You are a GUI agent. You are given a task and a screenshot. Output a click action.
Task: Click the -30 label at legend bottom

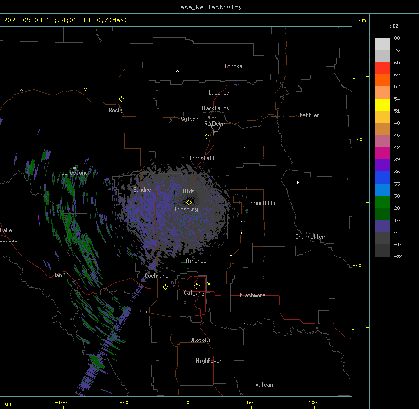(x=398, y=256)
